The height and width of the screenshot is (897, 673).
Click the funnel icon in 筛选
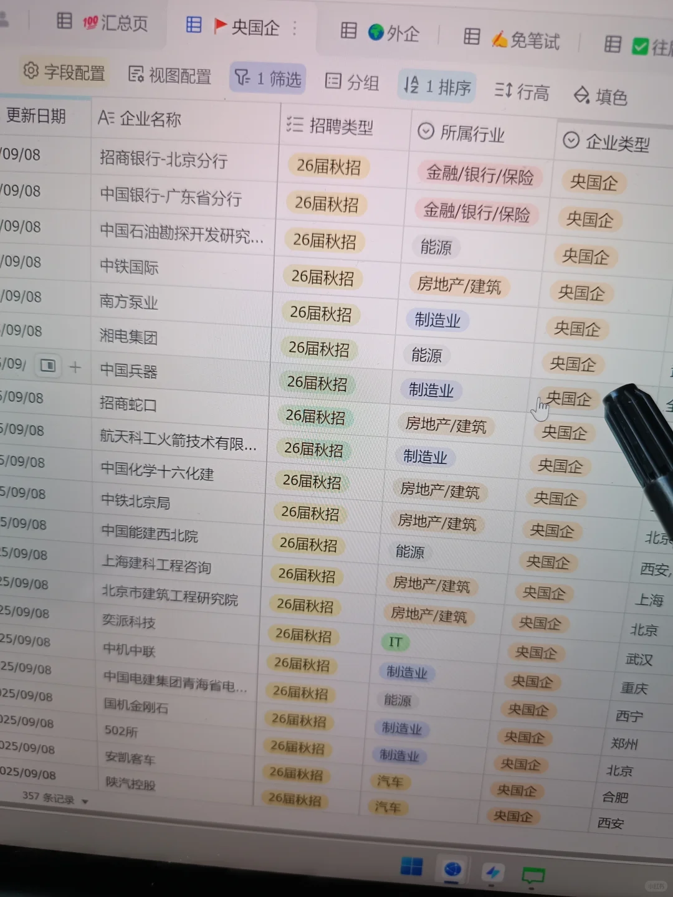coord(242,77)
